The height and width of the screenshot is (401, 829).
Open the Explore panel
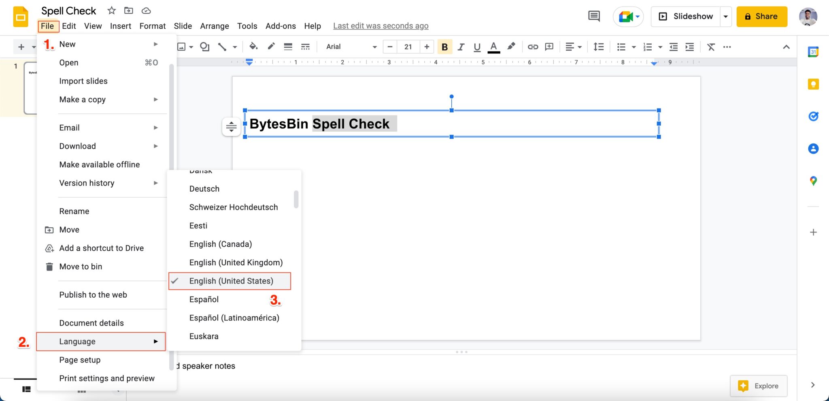click(x=758, y=386)
